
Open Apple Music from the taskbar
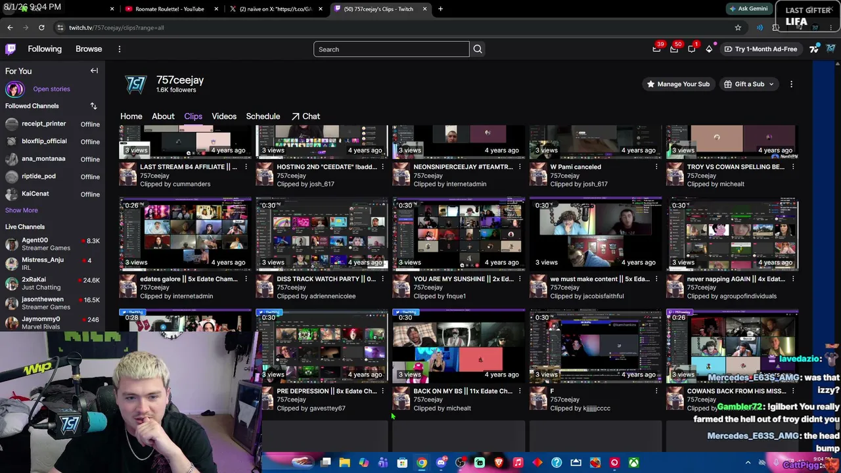click(x=518, y=463)
